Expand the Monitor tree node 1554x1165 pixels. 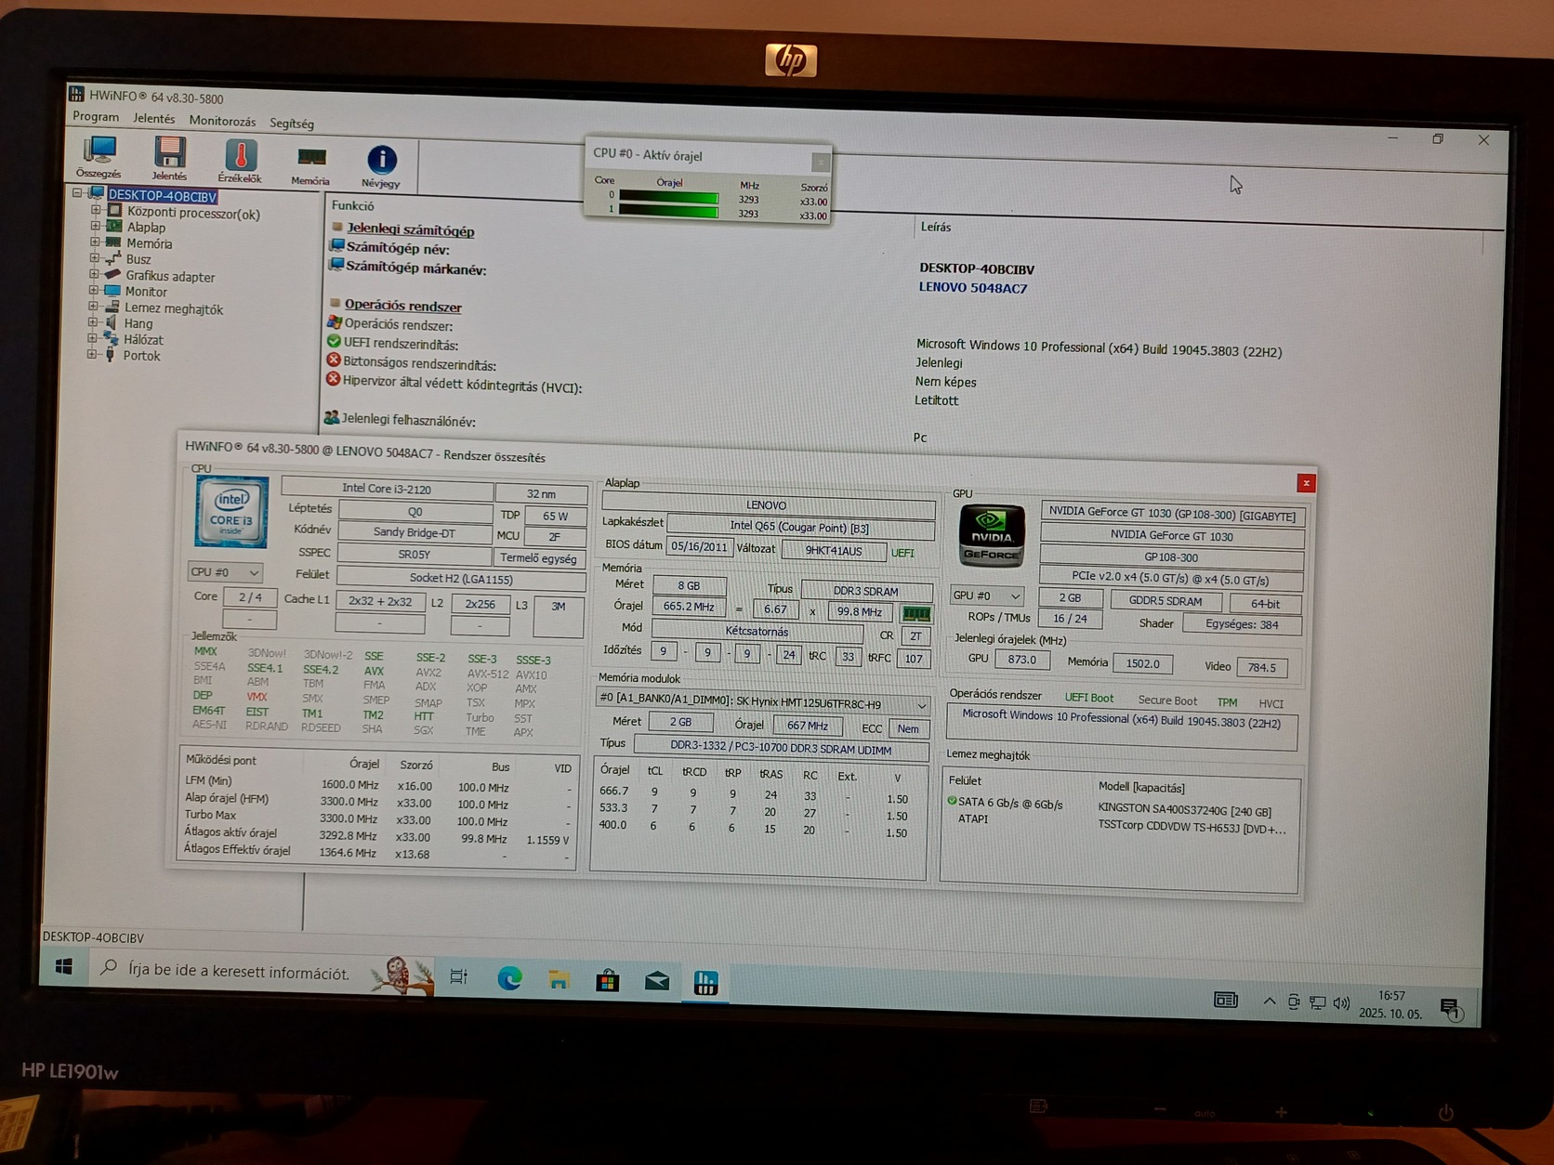(93, 290)
